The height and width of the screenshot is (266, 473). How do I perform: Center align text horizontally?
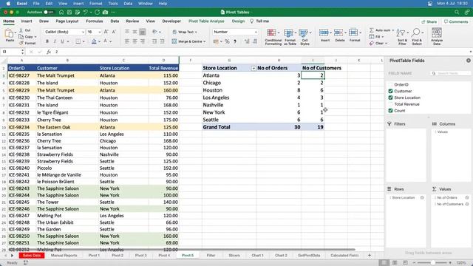(x=135, y=41)
